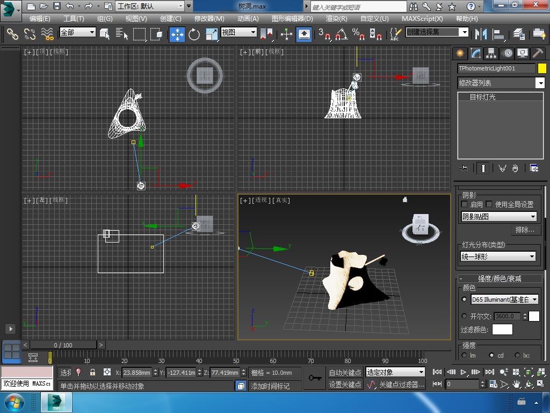This screenshot has width=550, height=413.
Task: Switch to the Utilities hammer panel
Action: click(538, 53)
